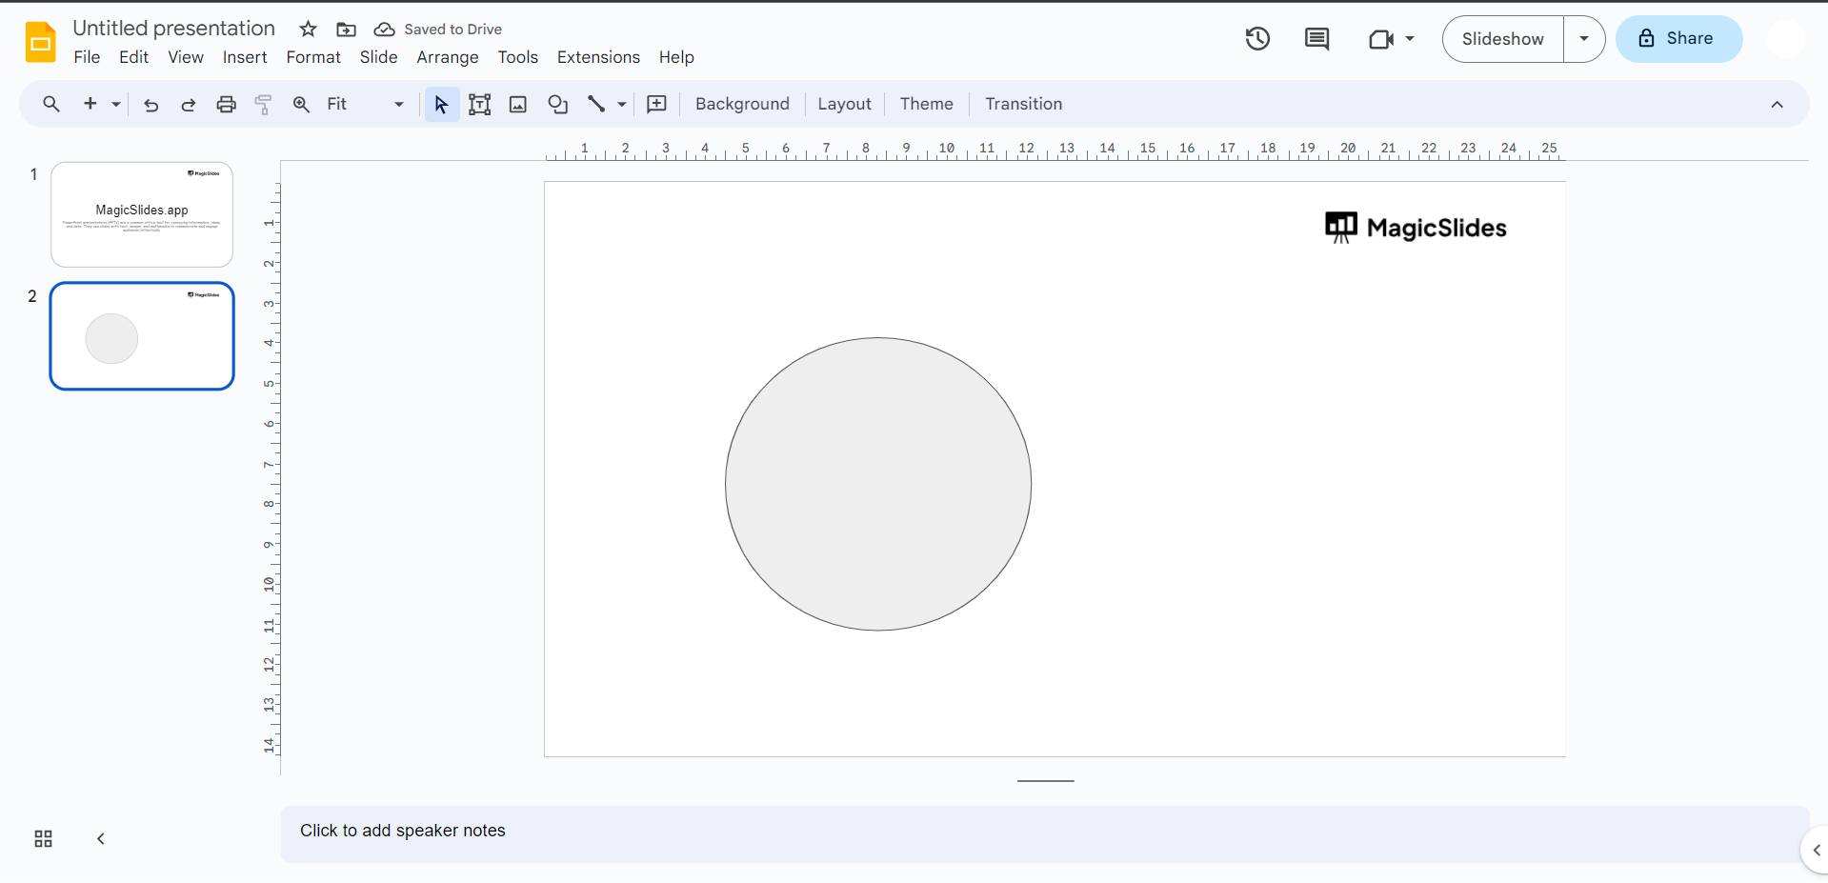Expand the line tool dropdown arrow
Screen dimensions: 1828x883
[622, 105]
